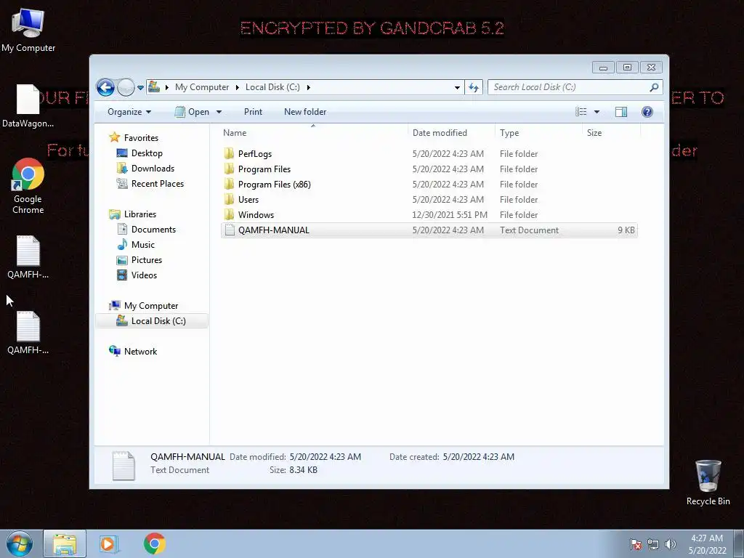Open the Windows Start menu orb
744x558 pixels.
pyautogui.click(x=20, y=543)
